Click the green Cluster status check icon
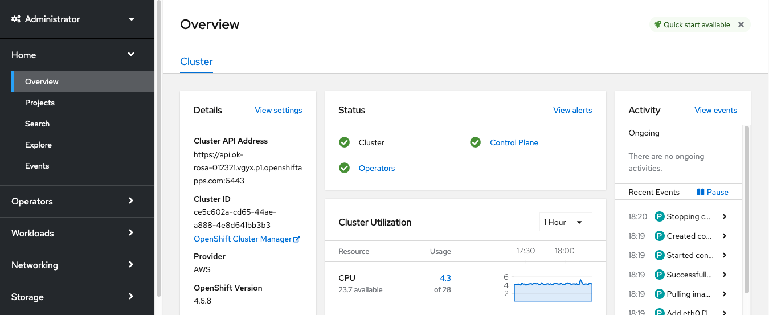Image resolution: width=769 pixels, height=315 pixels. coord(344,142)
